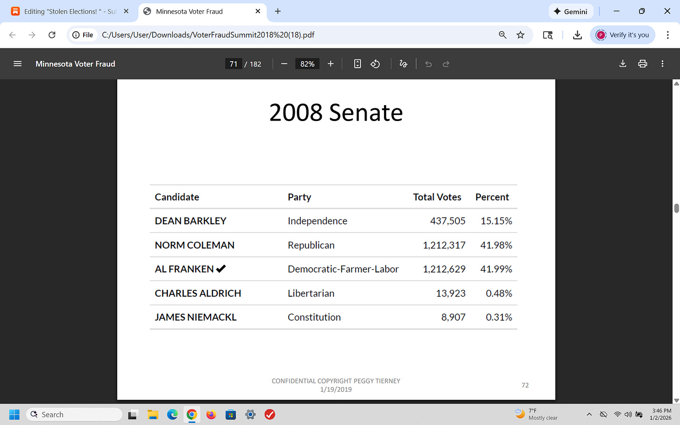Go back to previous page

(x=13, y=35)
